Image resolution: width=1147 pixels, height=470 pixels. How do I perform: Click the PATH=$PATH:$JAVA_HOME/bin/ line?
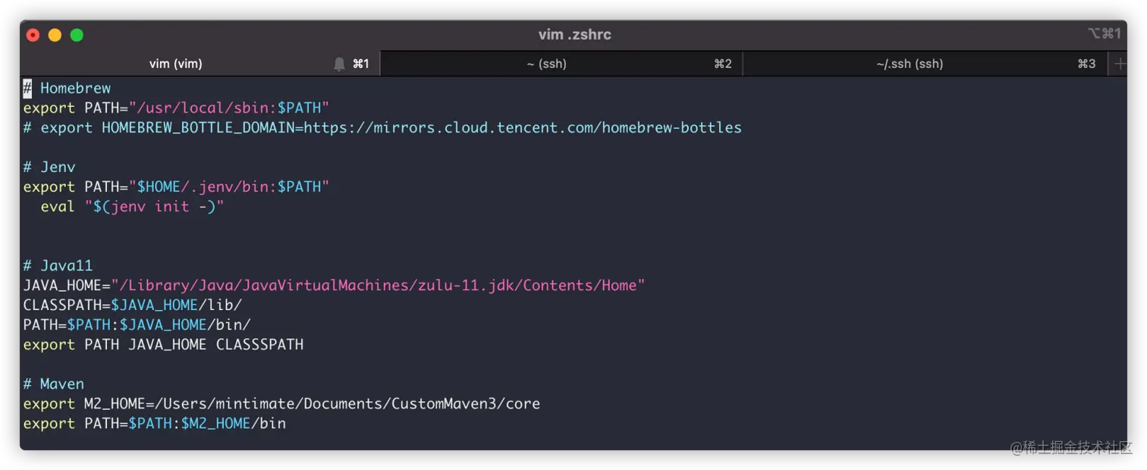137,324
